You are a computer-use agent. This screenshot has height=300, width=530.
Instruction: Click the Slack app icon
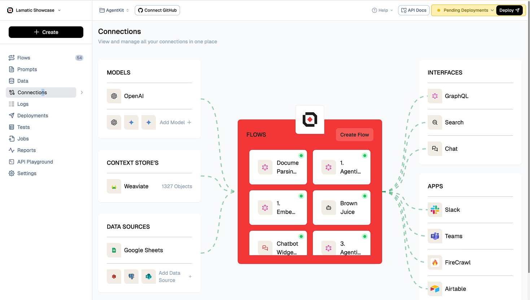tap(435, 210)
